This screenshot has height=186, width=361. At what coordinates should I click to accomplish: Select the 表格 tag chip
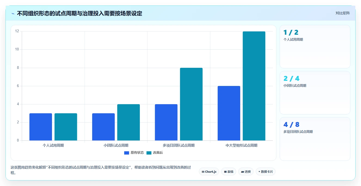[x=229, y=172]
